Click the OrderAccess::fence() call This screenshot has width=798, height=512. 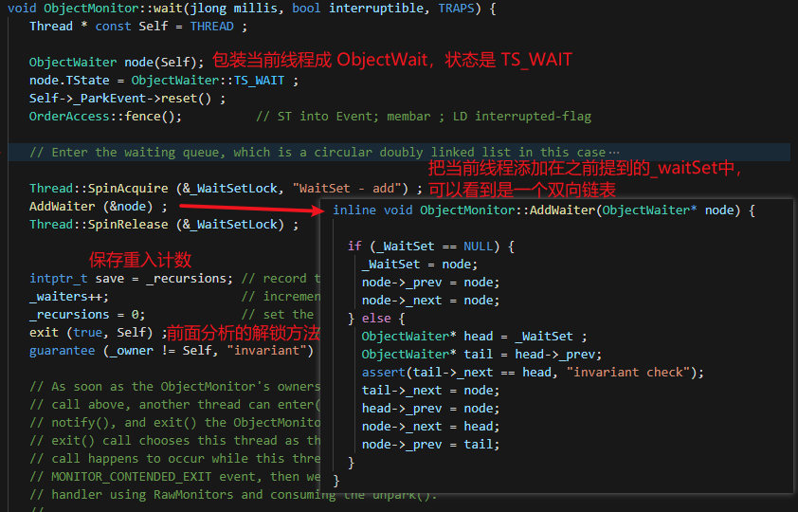coord(105,117)
